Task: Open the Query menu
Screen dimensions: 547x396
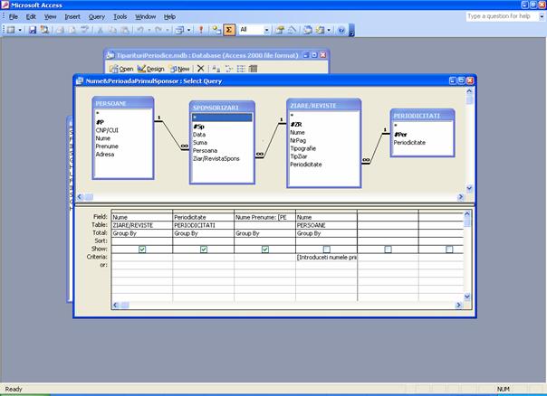Action: pyautogui.click(x=96, y=16)
